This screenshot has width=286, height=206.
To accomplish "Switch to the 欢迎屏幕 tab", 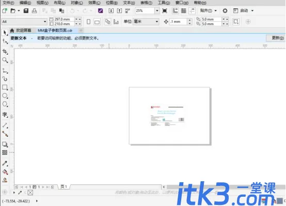I will coord(21,30).
